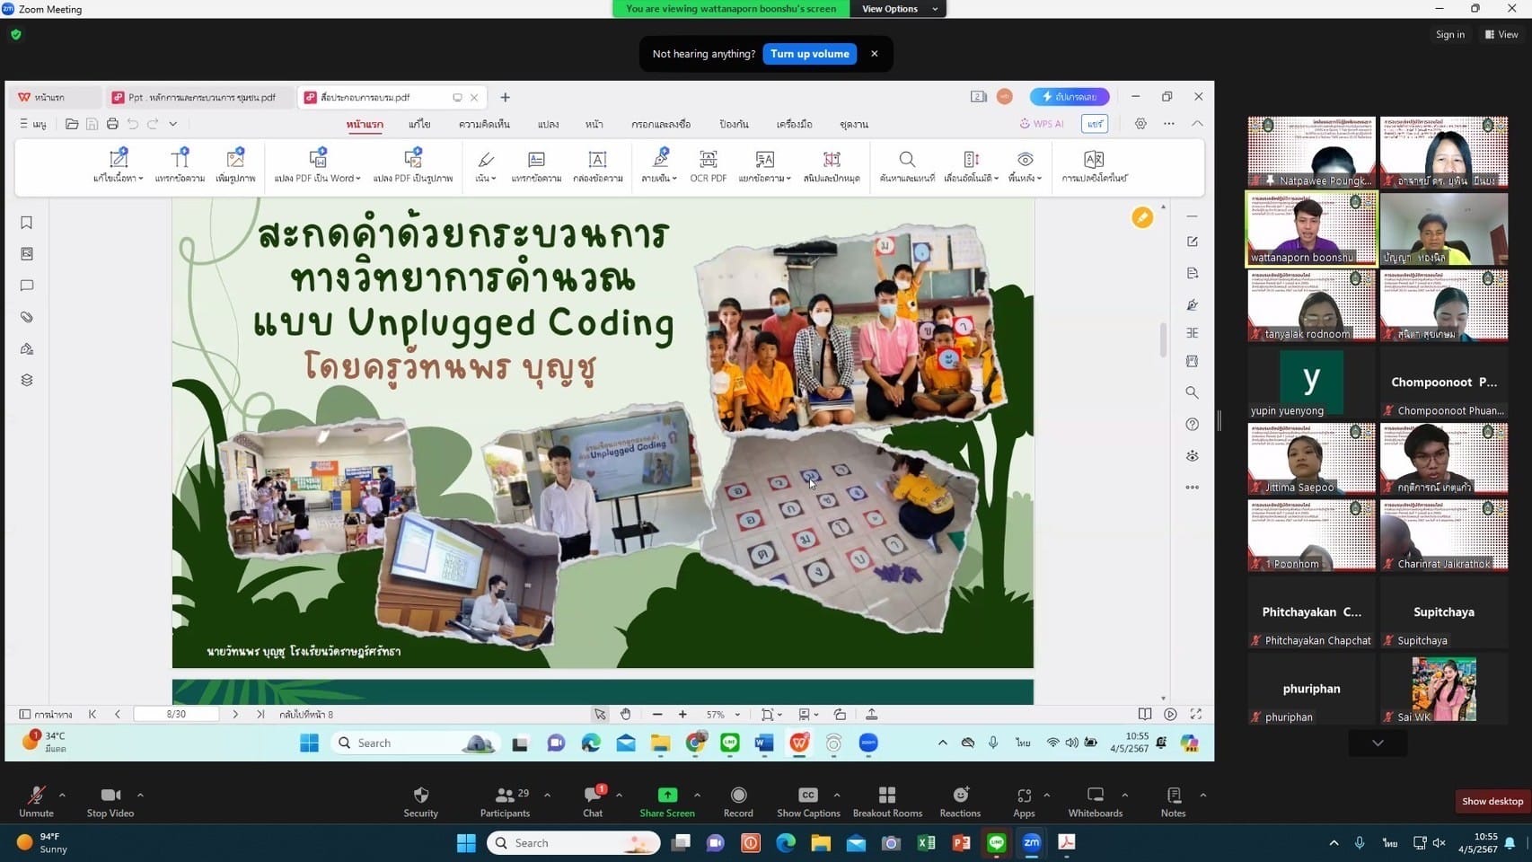Image resolution: width=1532 pixels, height=862 pixels.
Task: Click the Turn up volume button
Action: click(x=809, y=54)
